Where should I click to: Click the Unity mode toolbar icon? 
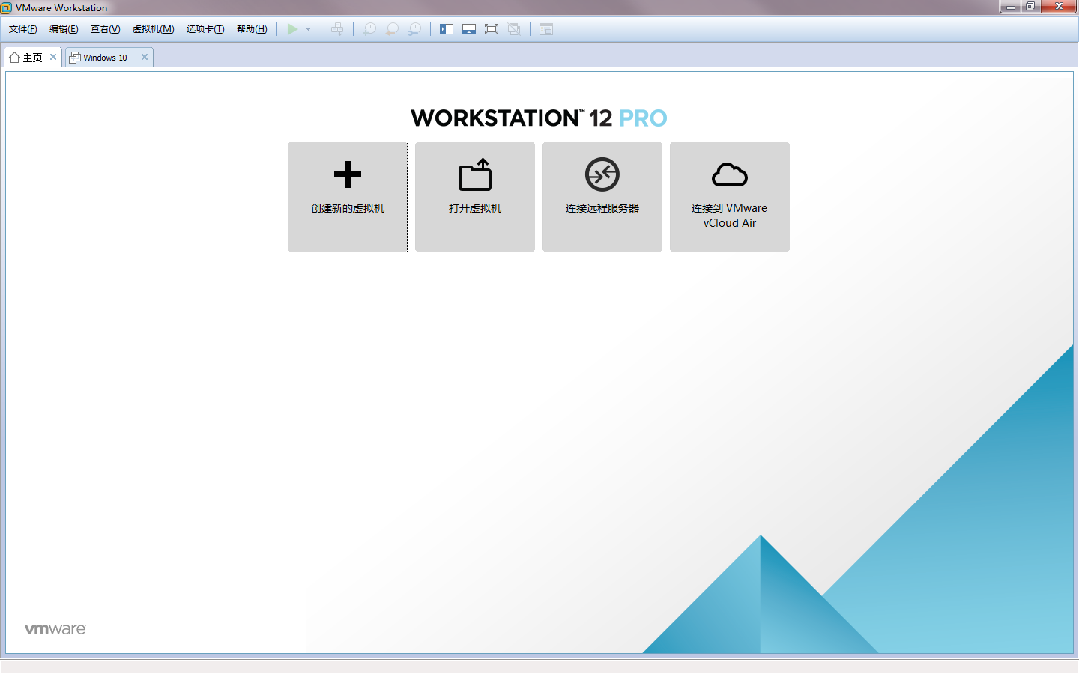(x=514, y=29)
